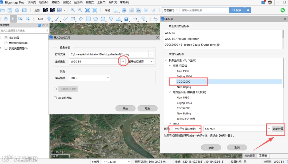Open the 绘图(P) menu

78,2
